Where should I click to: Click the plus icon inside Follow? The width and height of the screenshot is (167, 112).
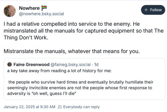[146, 10]
